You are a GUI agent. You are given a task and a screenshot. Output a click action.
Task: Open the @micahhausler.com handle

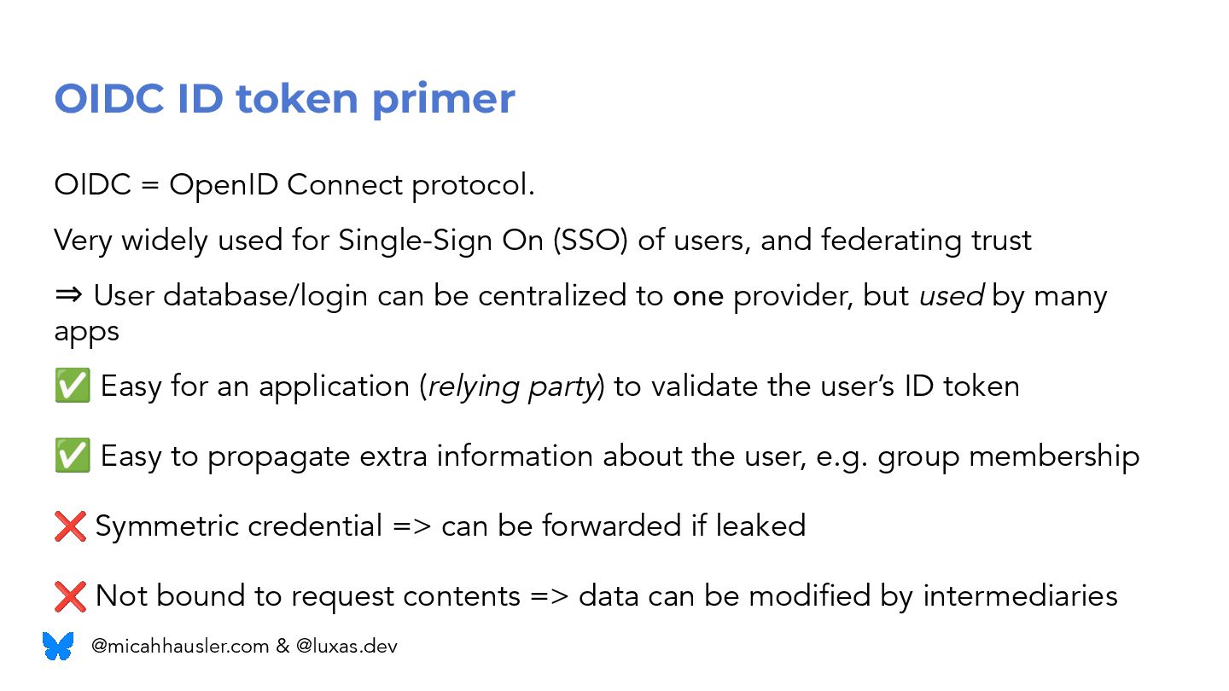point(180,647)
